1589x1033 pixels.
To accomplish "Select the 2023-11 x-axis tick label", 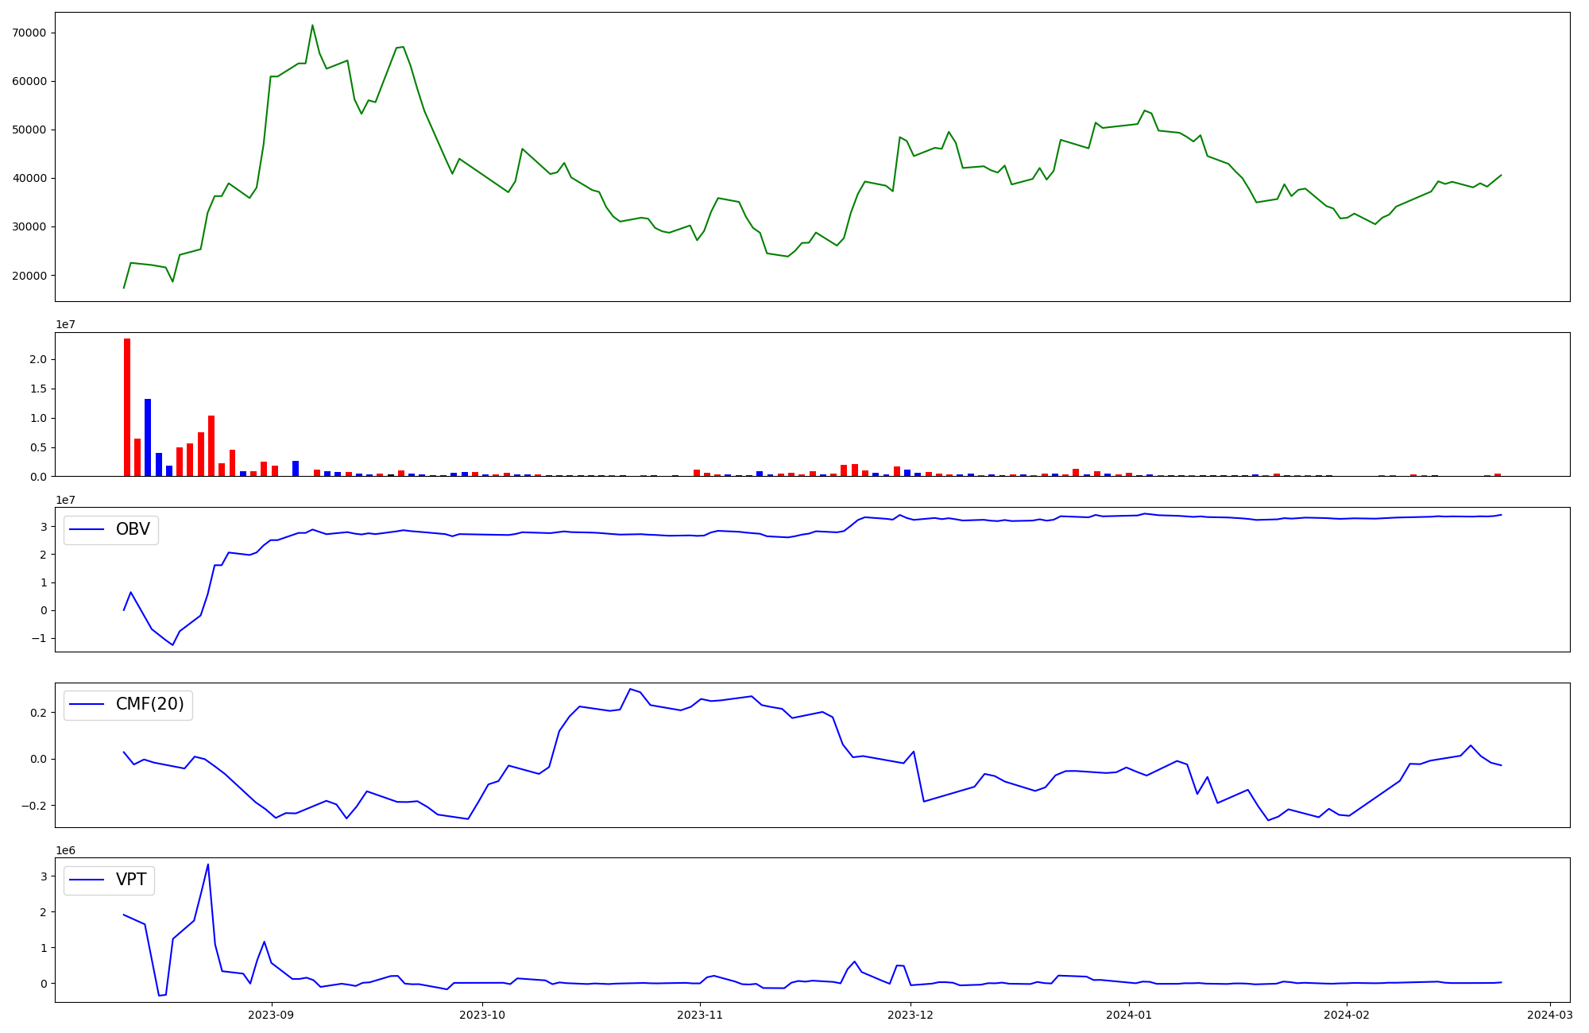I will pos(700,1015).
